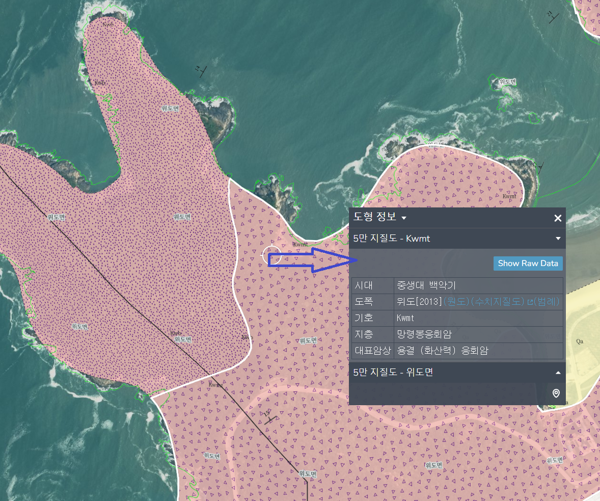The image size is (600, 501).
Task: Click the Qa label on yellow area
Action: [x=580, y=341]
